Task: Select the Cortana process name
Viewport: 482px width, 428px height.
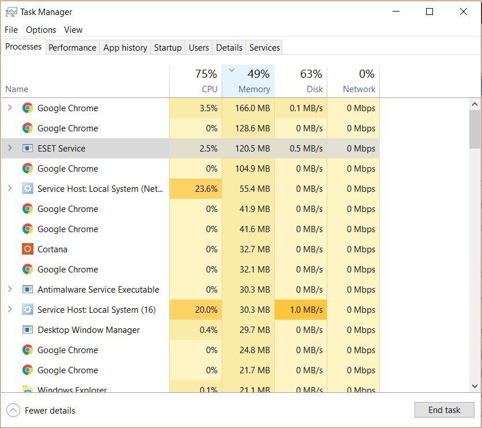Action: click(53, 249)
